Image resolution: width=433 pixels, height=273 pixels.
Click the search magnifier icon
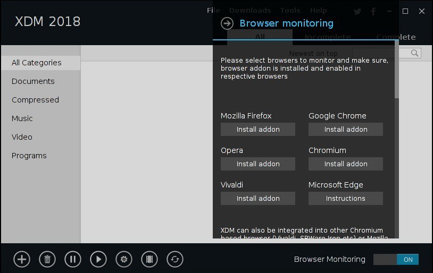click(x=414, y=53)
